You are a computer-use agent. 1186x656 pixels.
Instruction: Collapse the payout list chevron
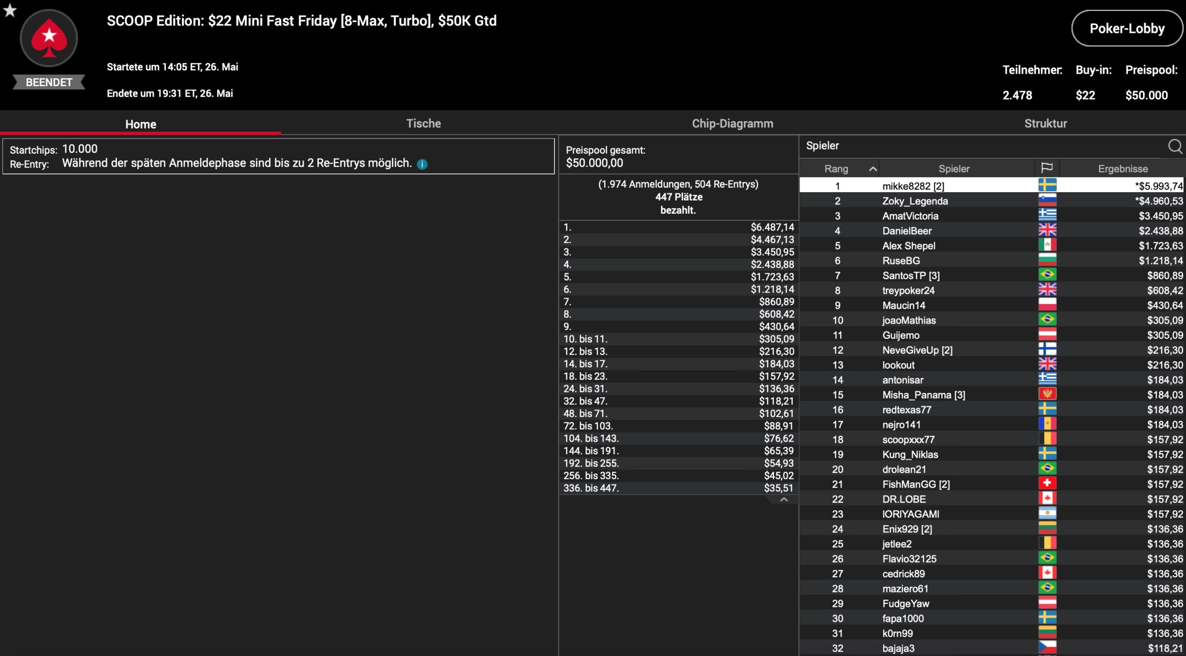[x=783, y=500]
